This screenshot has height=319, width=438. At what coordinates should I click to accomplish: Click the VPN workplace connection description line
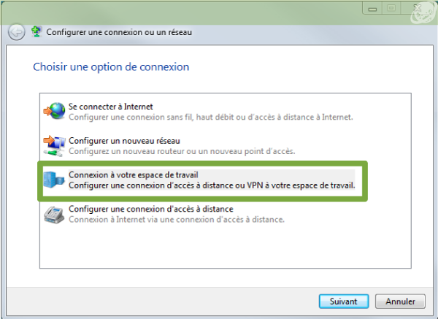212,185
